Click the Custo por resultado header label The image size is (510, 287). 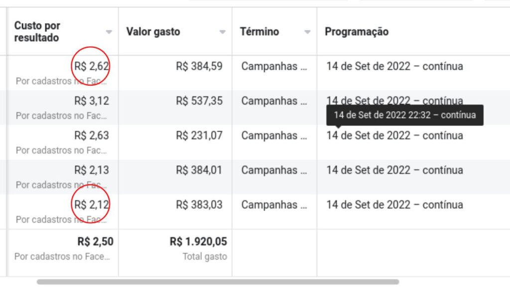click(x=37, y=31)
